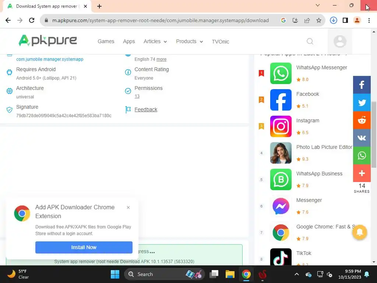Click the taskbar Search box

pos(165,274)
